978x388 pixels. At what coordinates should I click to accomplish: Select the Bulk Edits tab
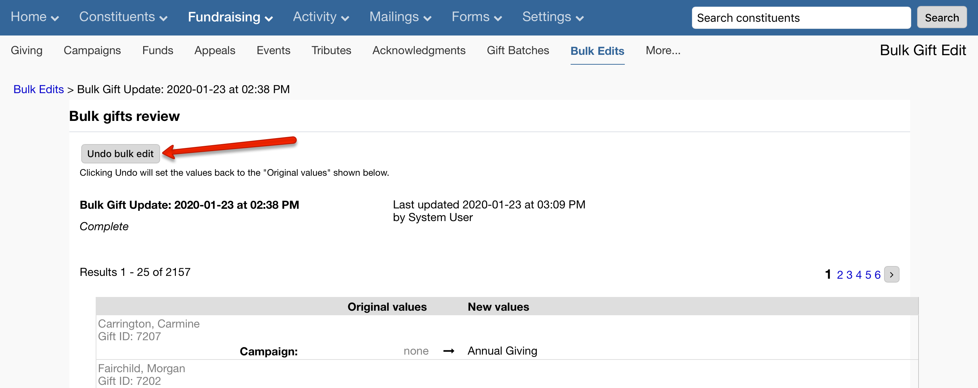click(597, 51)
